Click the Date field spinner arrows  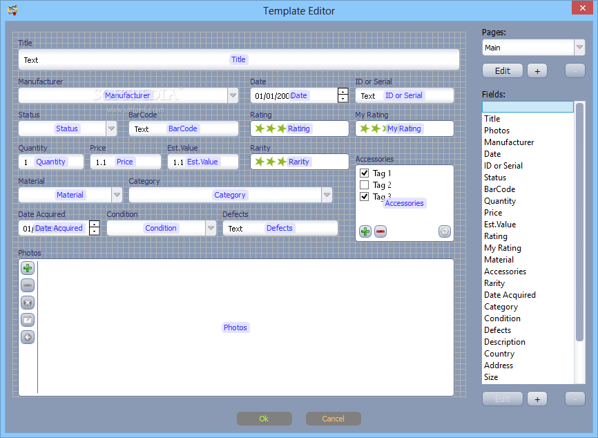[x=343, y=95]
